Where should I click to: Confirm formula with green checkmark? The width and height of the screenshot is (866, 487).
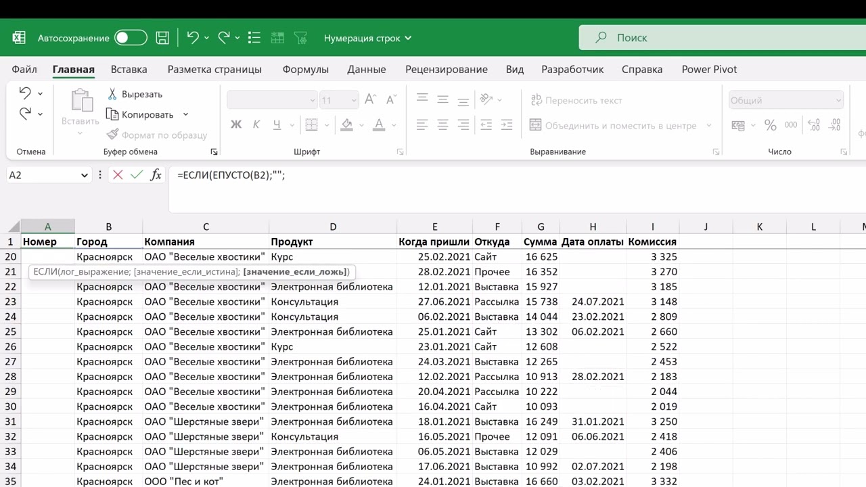137,175
